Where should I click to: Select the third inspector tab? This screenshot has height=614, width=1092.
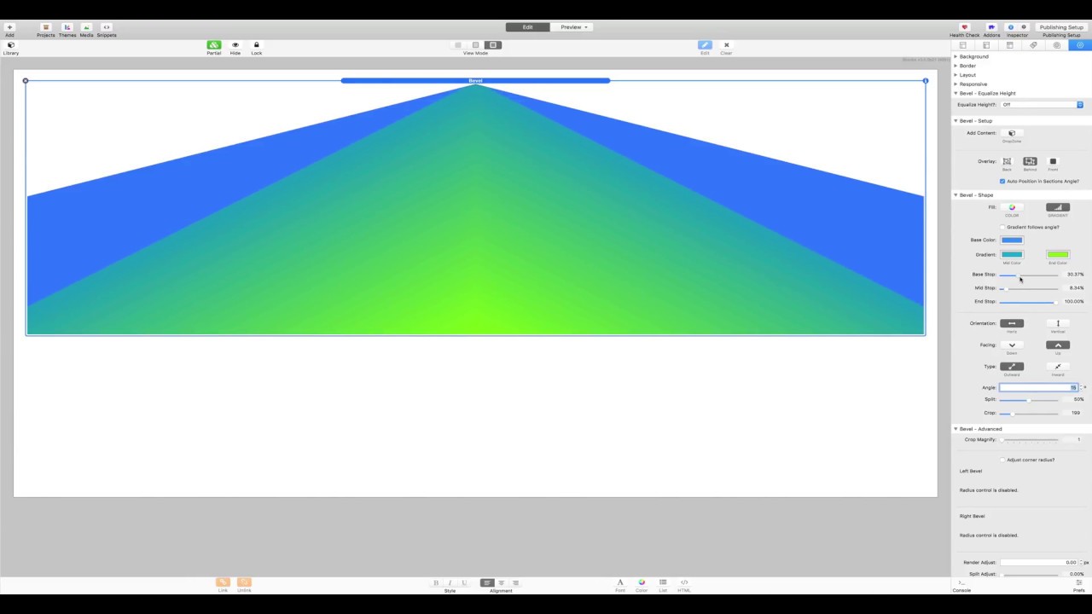click(x=1010, y=45)
